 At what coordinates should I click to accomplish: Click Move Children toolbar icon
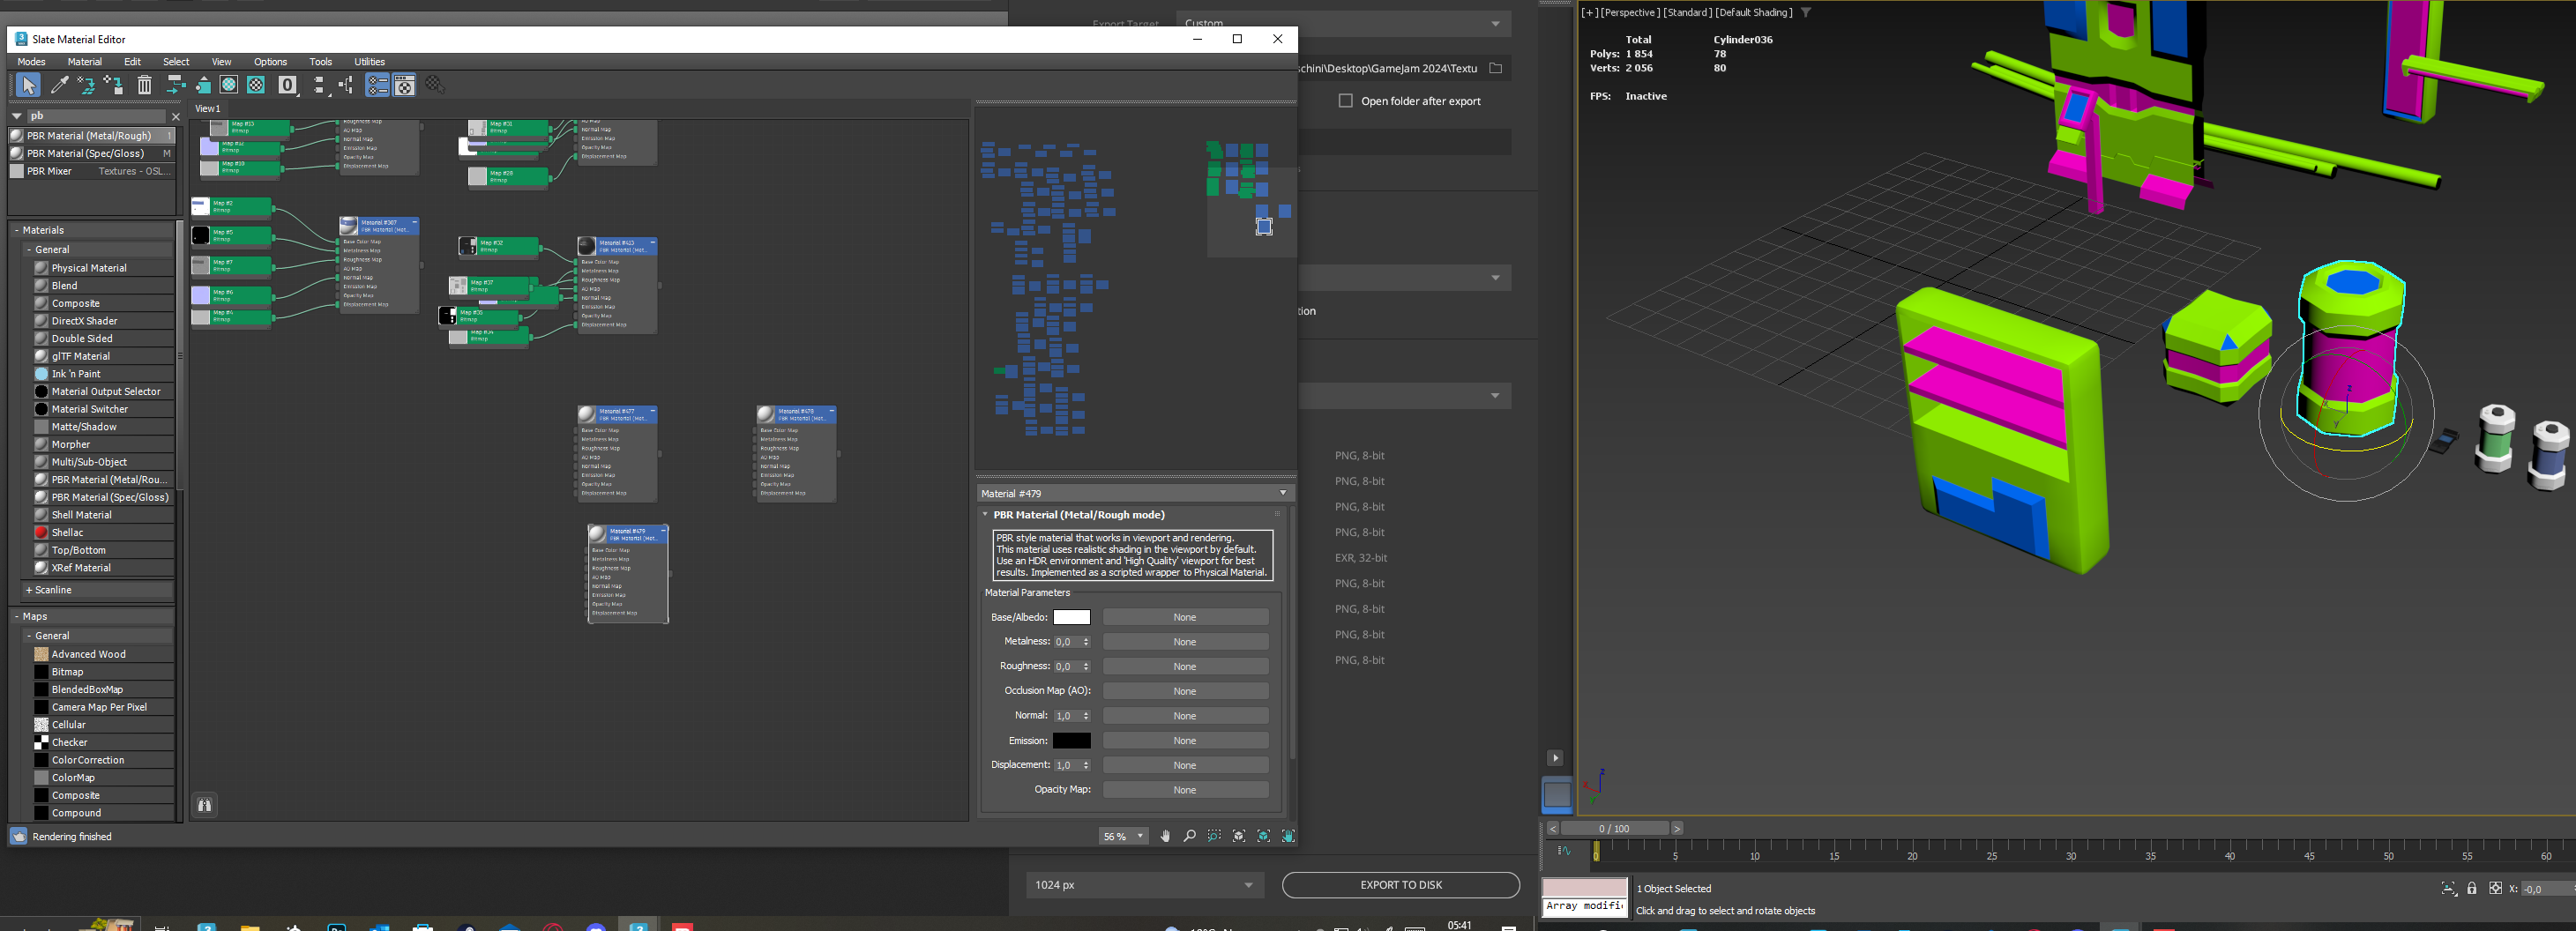coord(175,85)
